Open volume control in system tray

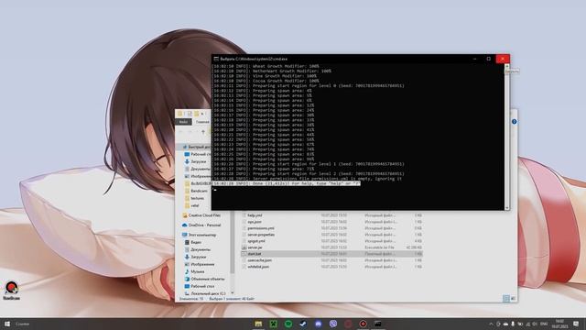[535, 324]
